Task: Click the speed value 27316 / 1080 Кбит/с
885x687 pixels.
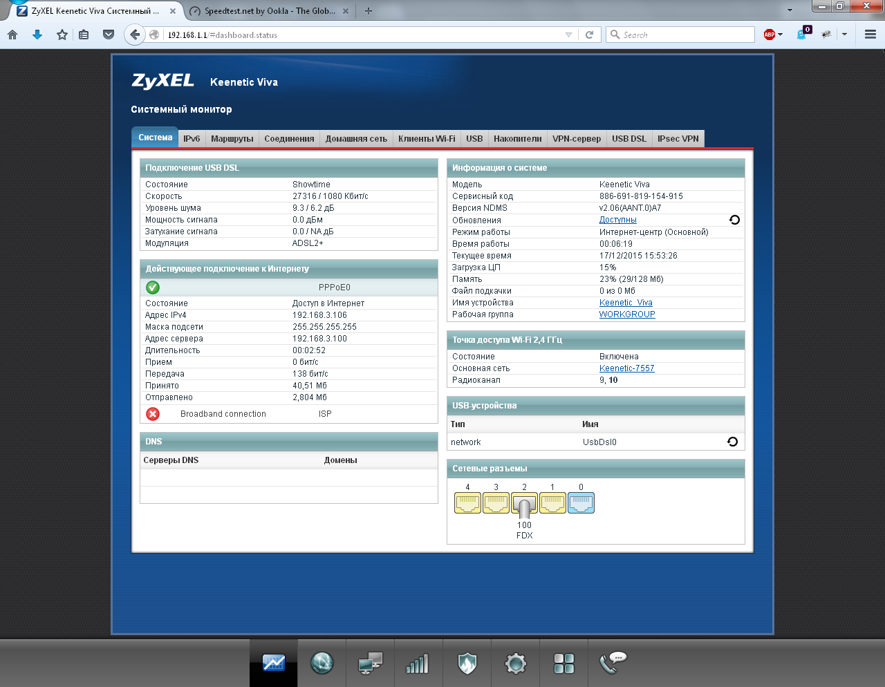Action: click(330, 196)
